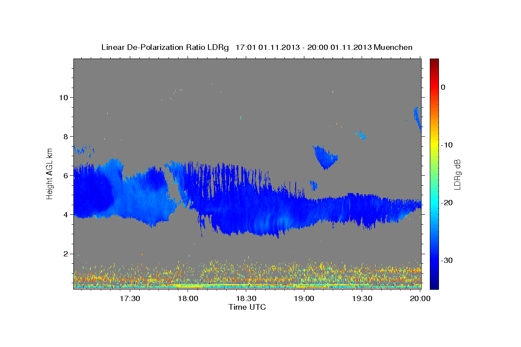Click the '19:00' time axis label
521x347 pixels.
tap(304, 298)
